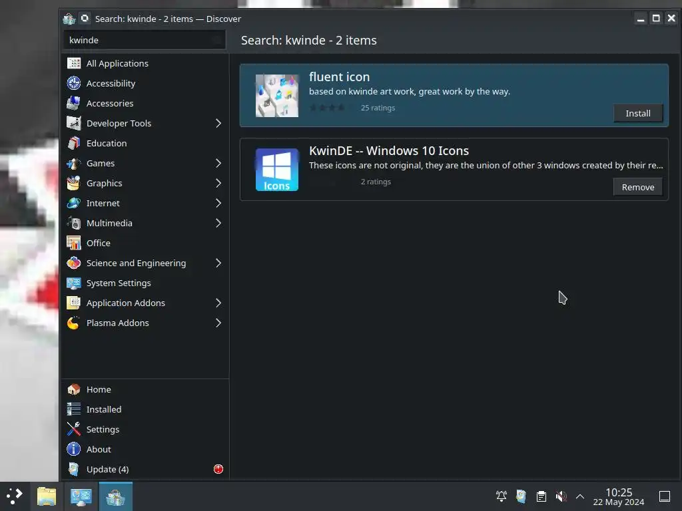Click the Application Addons icon
Image resolution: width=682 pixels, height=511 pixels.
coord(73,303)
